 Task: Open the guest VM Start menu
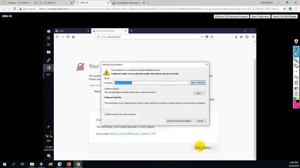coord(49,31)
